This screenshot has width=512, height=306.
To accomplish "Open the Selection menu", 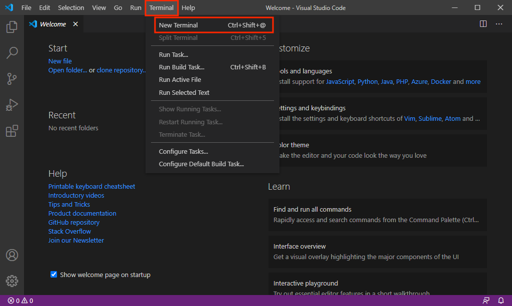I will pos(71,7).
